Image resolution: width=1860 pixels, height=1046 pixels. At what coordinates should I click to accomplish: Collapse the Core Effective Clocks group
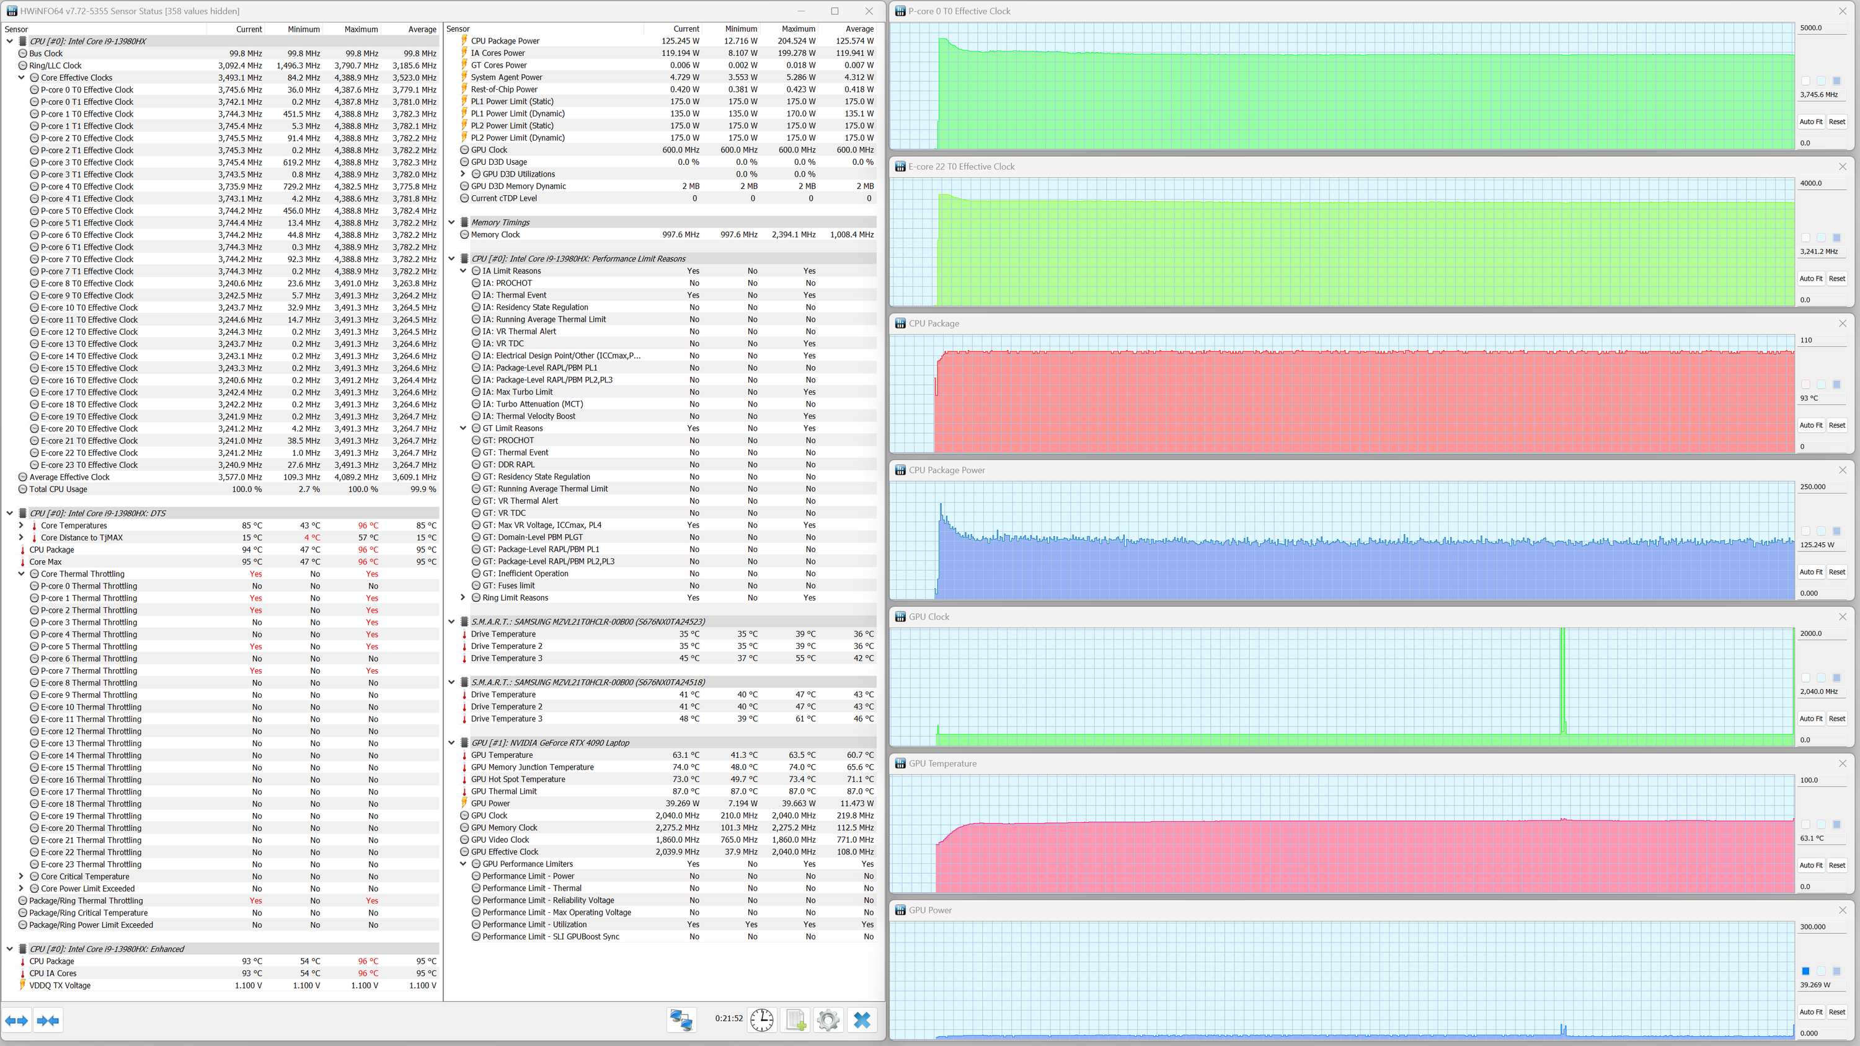click(22, 78)
